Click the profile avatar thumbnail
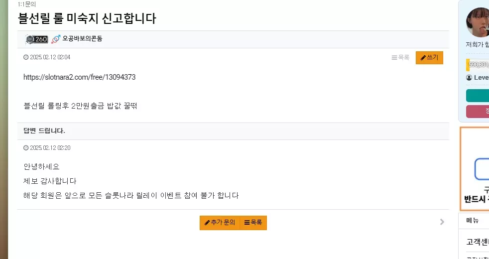 (x=478, y=23)
